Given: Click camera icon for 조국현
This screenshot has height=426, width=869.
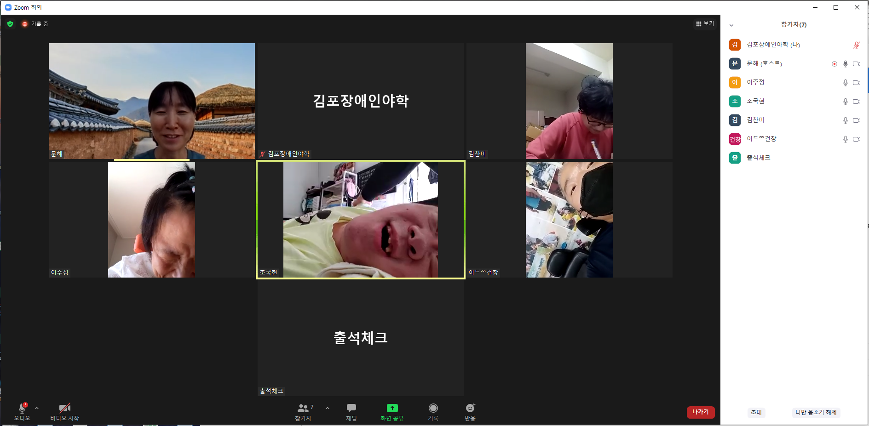Looking at the screenshot, I should [857, 102].
